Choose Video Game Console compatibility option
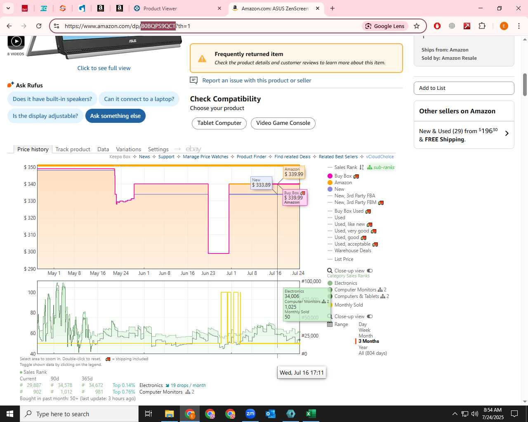 (x=283, y=123)
